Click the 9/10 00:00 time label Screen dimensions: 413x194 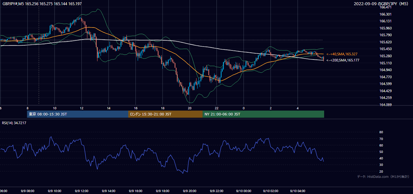(x=243, y=191)
